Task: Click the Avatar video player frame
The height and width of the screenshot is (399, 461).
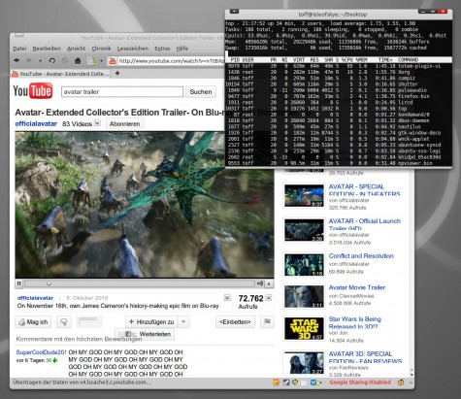Action: coord(145,205)
